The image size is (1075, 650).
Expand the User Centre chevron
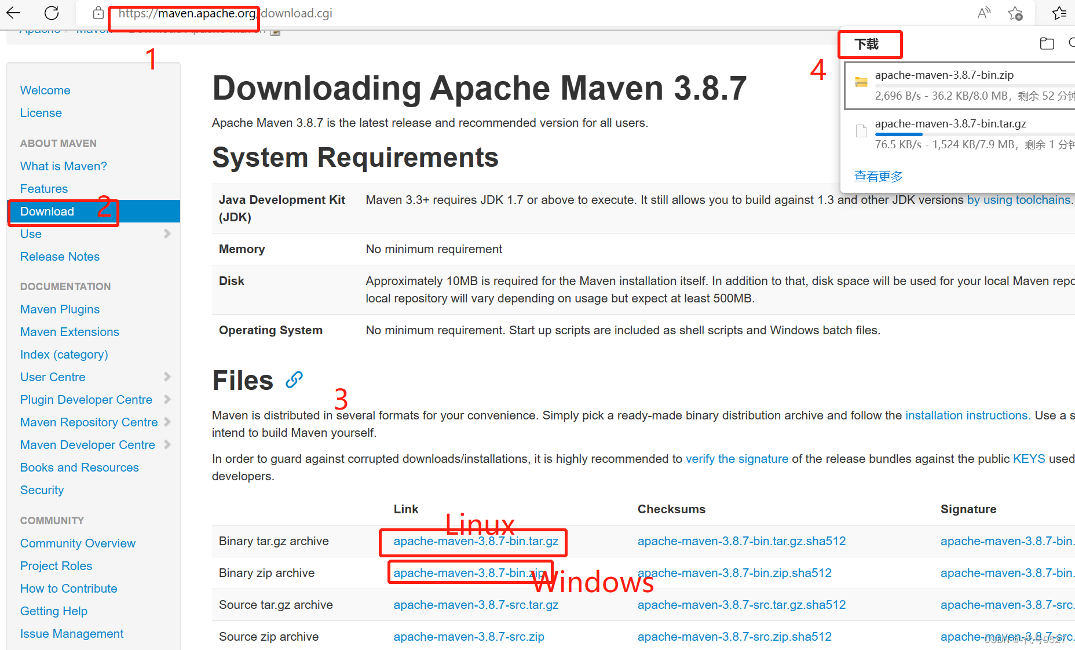[x=167, y=377]
